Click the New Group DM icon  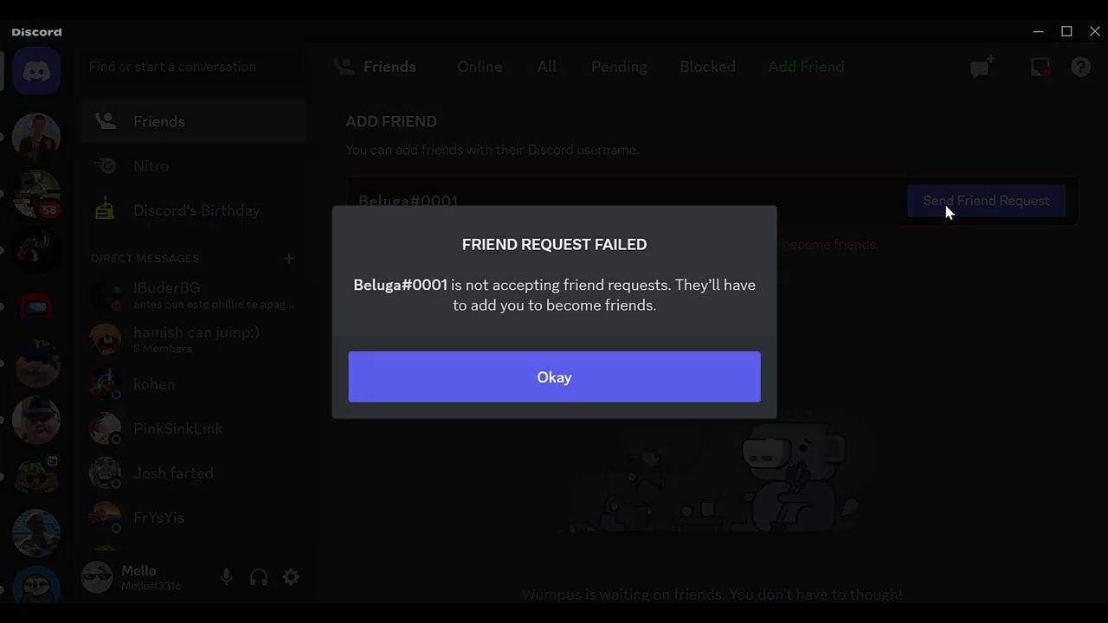[x=982, y=67]
